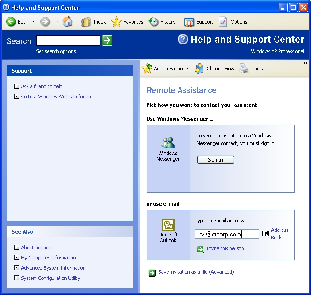The width and height of the screenshot is (311, 295).
Task: Click bullet icon beside System Configuration Utility
Action: pos(17,278)
